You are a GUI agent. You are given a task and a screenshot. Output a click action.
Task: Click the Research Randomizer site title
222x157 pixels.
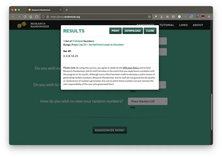[x=40, y=25]
